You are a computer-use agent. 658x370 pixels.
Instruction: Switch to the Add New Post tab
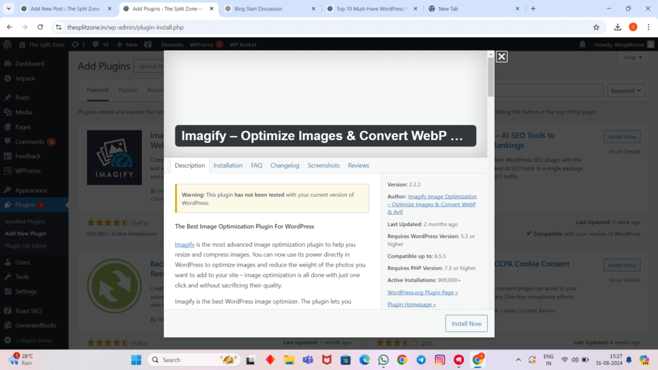[x=66, y=8]
